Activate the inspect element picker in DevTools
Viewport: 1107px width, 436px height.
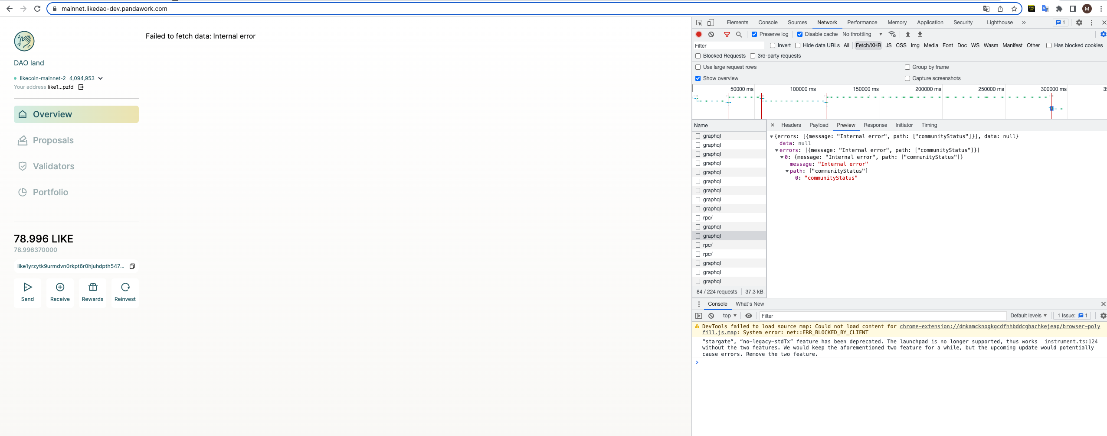pyautogui.click(x=699, y=23)
